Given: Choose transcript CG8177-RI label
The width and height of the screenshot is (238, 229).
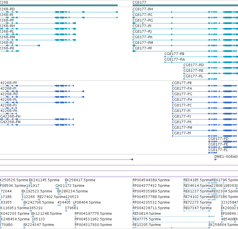Looking at the screenshot, I should tap(142, 26).
